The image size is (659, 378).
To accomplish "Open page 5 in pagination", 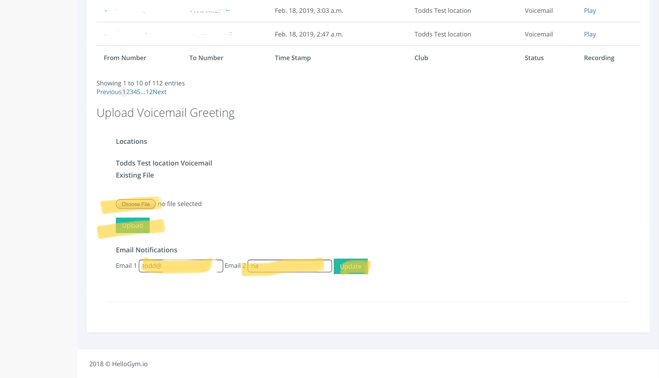I will [x=139, y=92].
